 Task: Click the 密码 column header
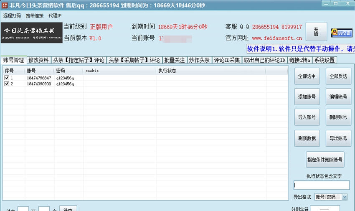pos(68,71)
